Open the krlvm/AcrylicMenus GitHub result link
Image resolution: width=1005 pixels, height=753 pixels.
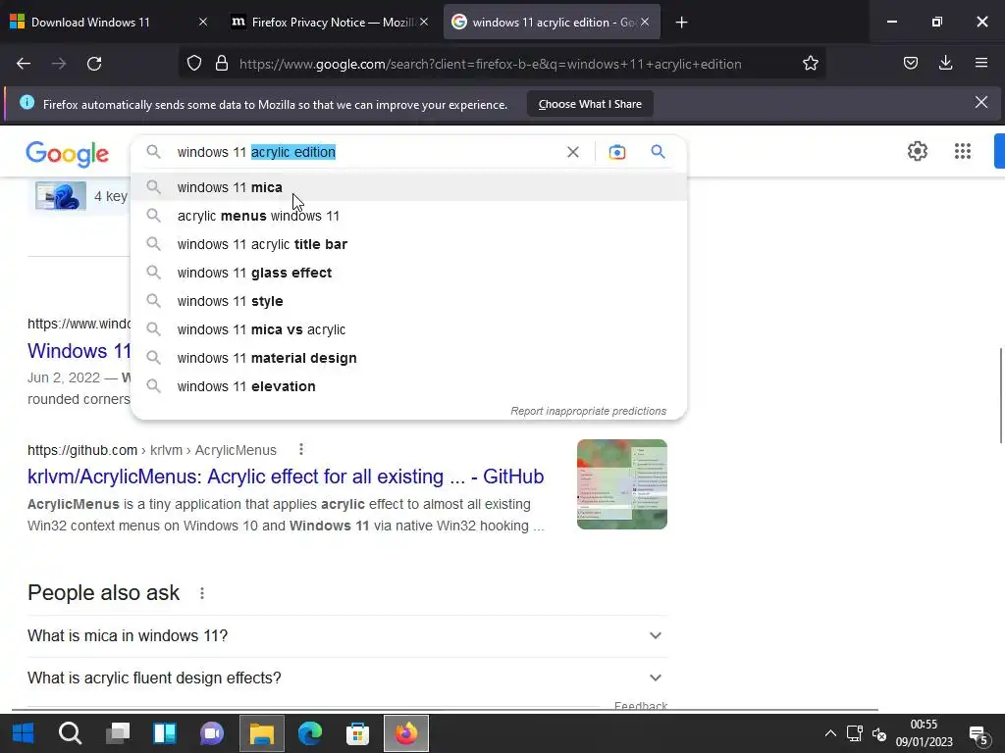pyautogui.click(x=286, y=477)
